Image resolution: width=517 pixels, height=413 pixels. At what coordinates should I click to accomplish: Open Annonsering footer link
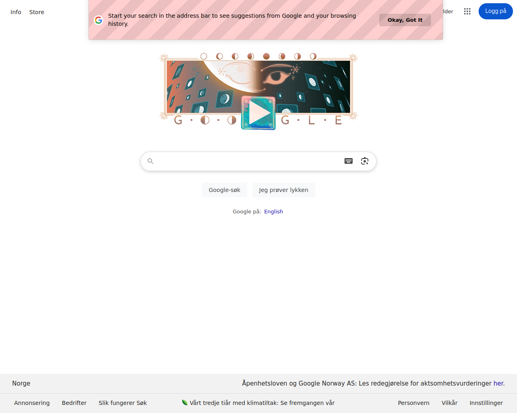(x=32, y=403)
